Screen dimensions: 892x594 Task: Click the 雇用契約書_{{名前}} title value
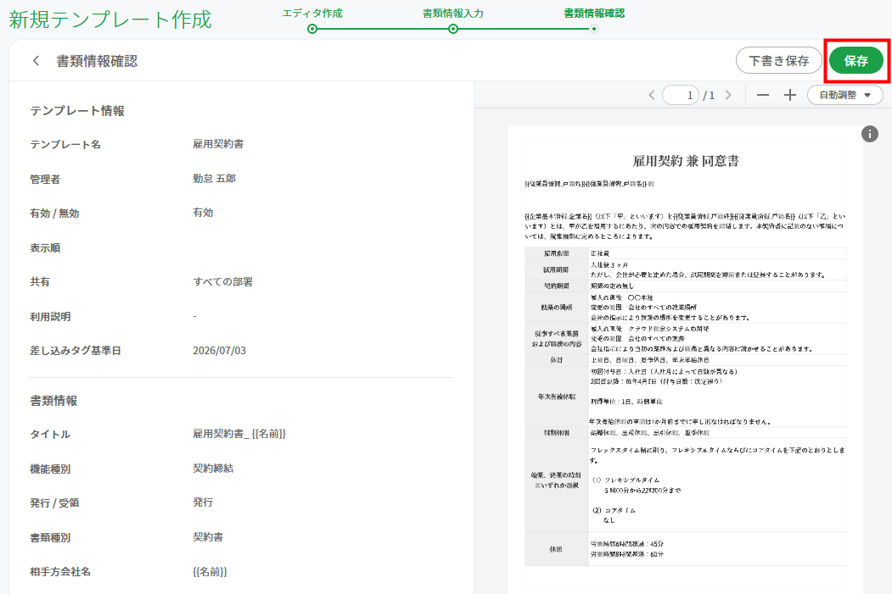click(x=239, y=434)
